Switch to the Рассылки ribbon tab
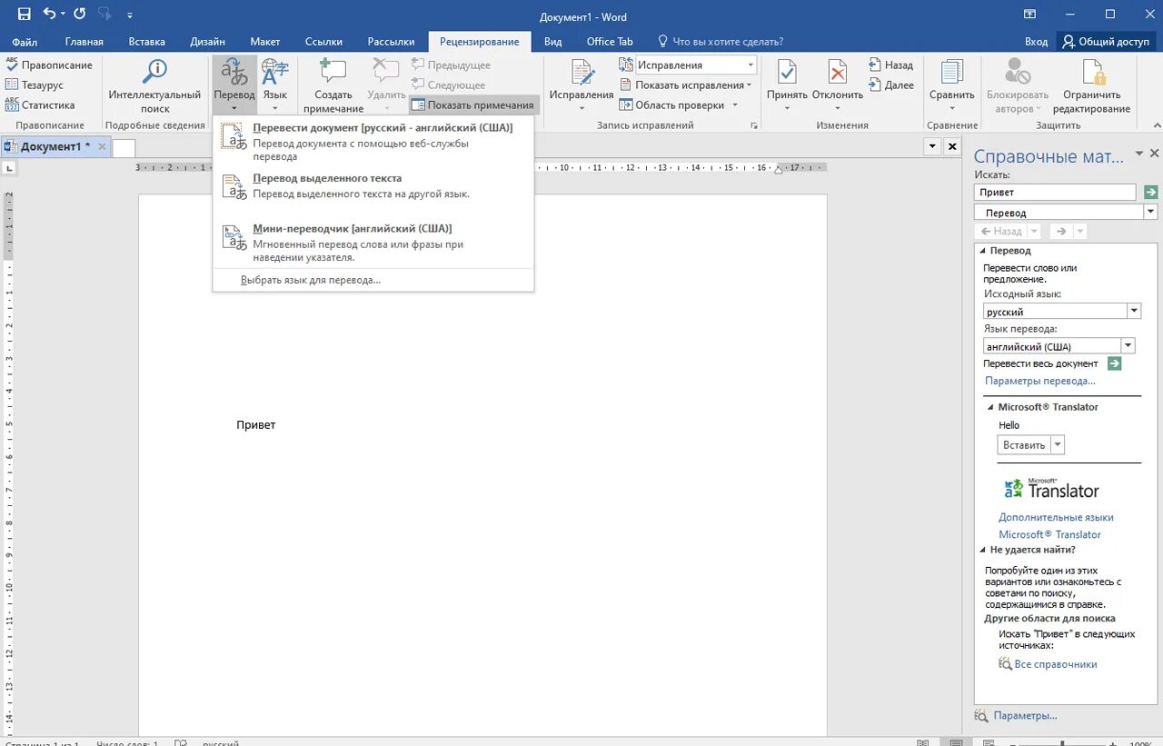The width and height of the screenshot is (1163, 746). coord(391,42)
